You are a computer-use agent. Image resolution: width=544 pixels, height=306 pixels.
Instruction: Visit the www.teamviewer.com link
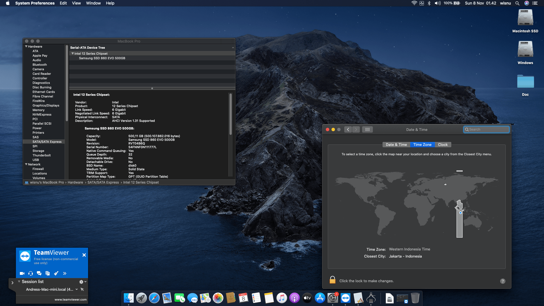pyautogui.click(x=70, y=299)
